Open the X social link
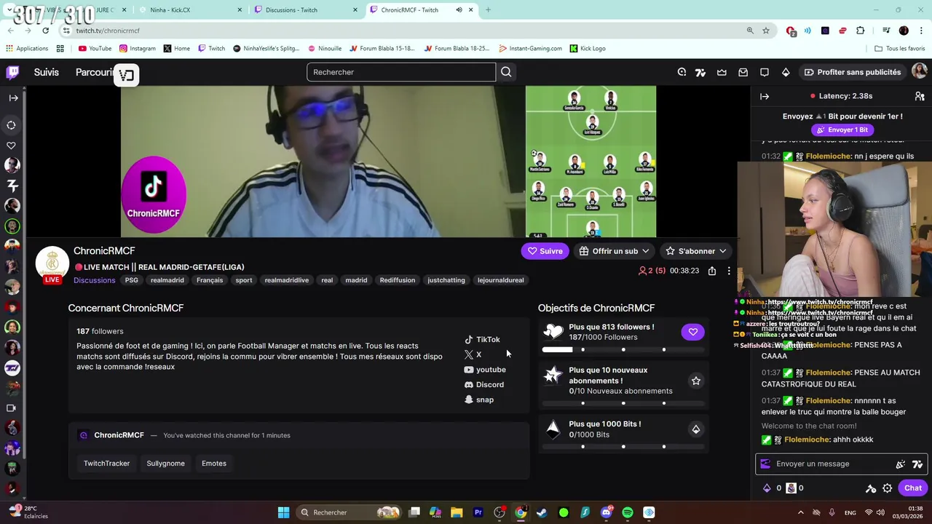Screen dimensions: 932x524 click(x=473, y=354)
